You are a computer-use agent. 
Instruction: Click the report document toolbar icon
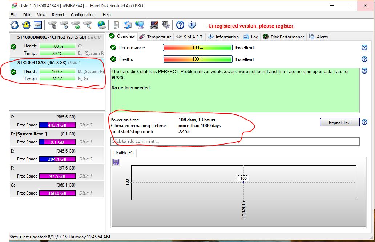click(116, 25)
